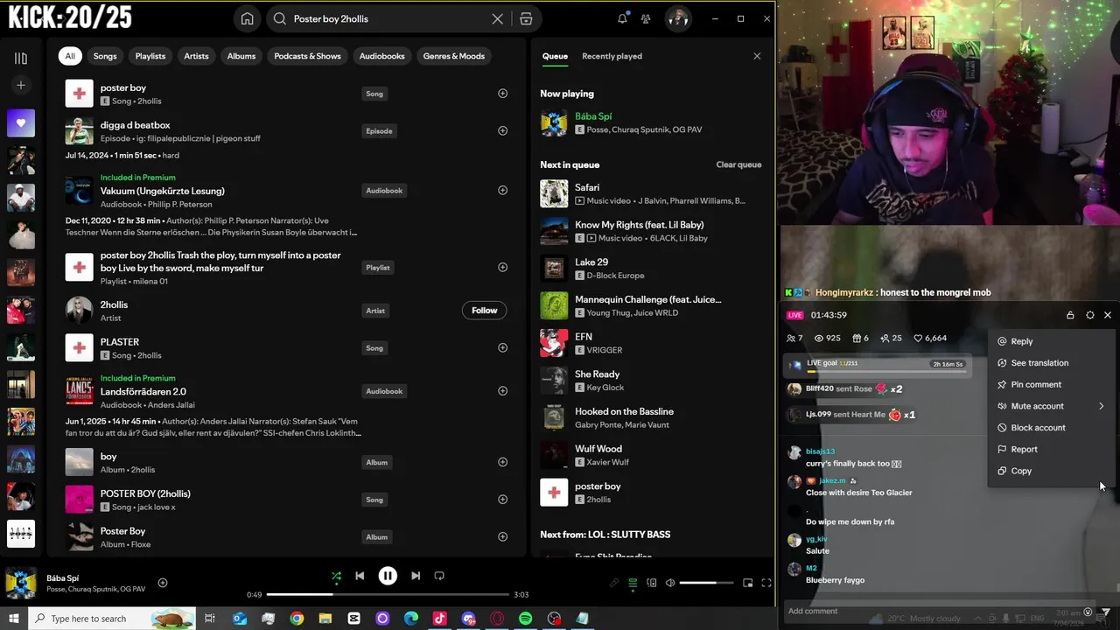Click the song progress bar

pos(387,595)
